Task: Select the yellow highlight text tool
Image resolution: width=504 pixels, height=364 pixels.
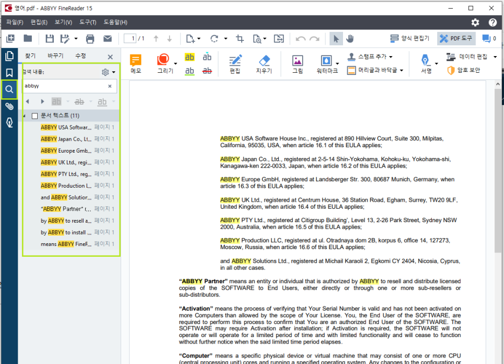Action: (190, 57)
